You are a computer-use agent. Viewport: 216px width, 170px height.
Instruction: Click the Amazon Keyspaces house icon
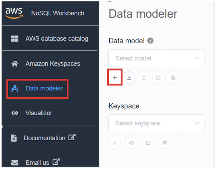click(x=15, y=64)
